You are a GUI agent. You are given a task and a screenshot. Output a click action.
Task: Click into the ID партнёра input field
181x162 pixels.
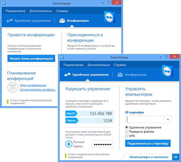coord(145,119)
